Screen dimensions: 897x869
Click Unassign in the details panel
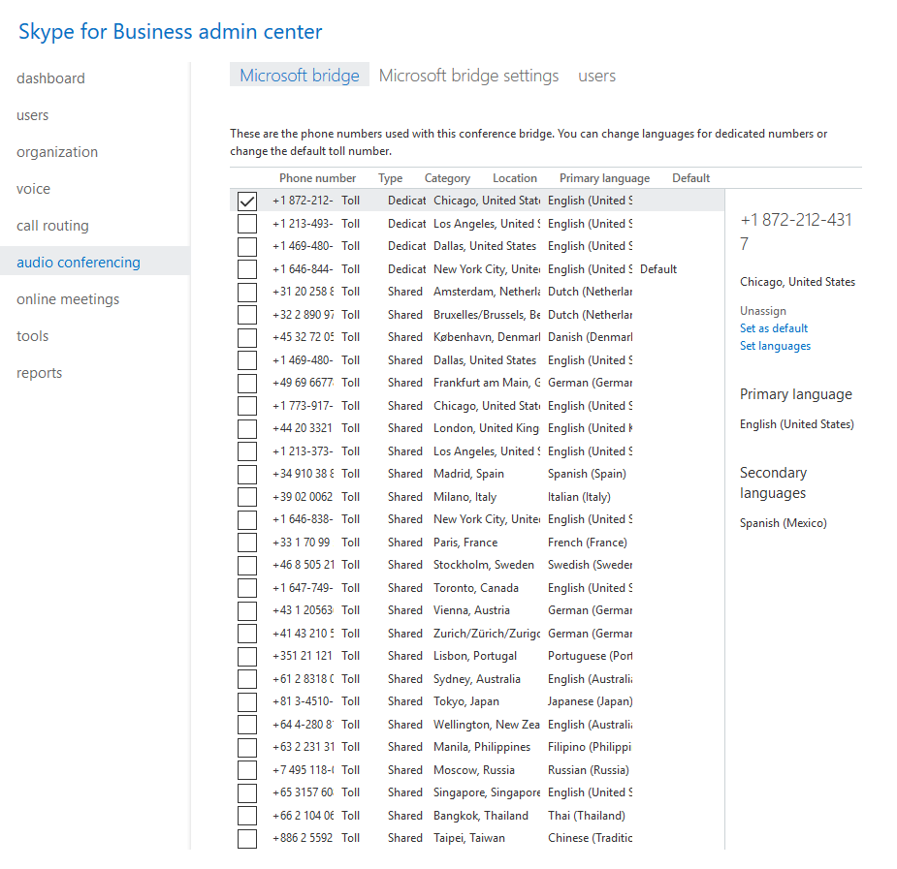pyautogui.click(x=762, y=311)
